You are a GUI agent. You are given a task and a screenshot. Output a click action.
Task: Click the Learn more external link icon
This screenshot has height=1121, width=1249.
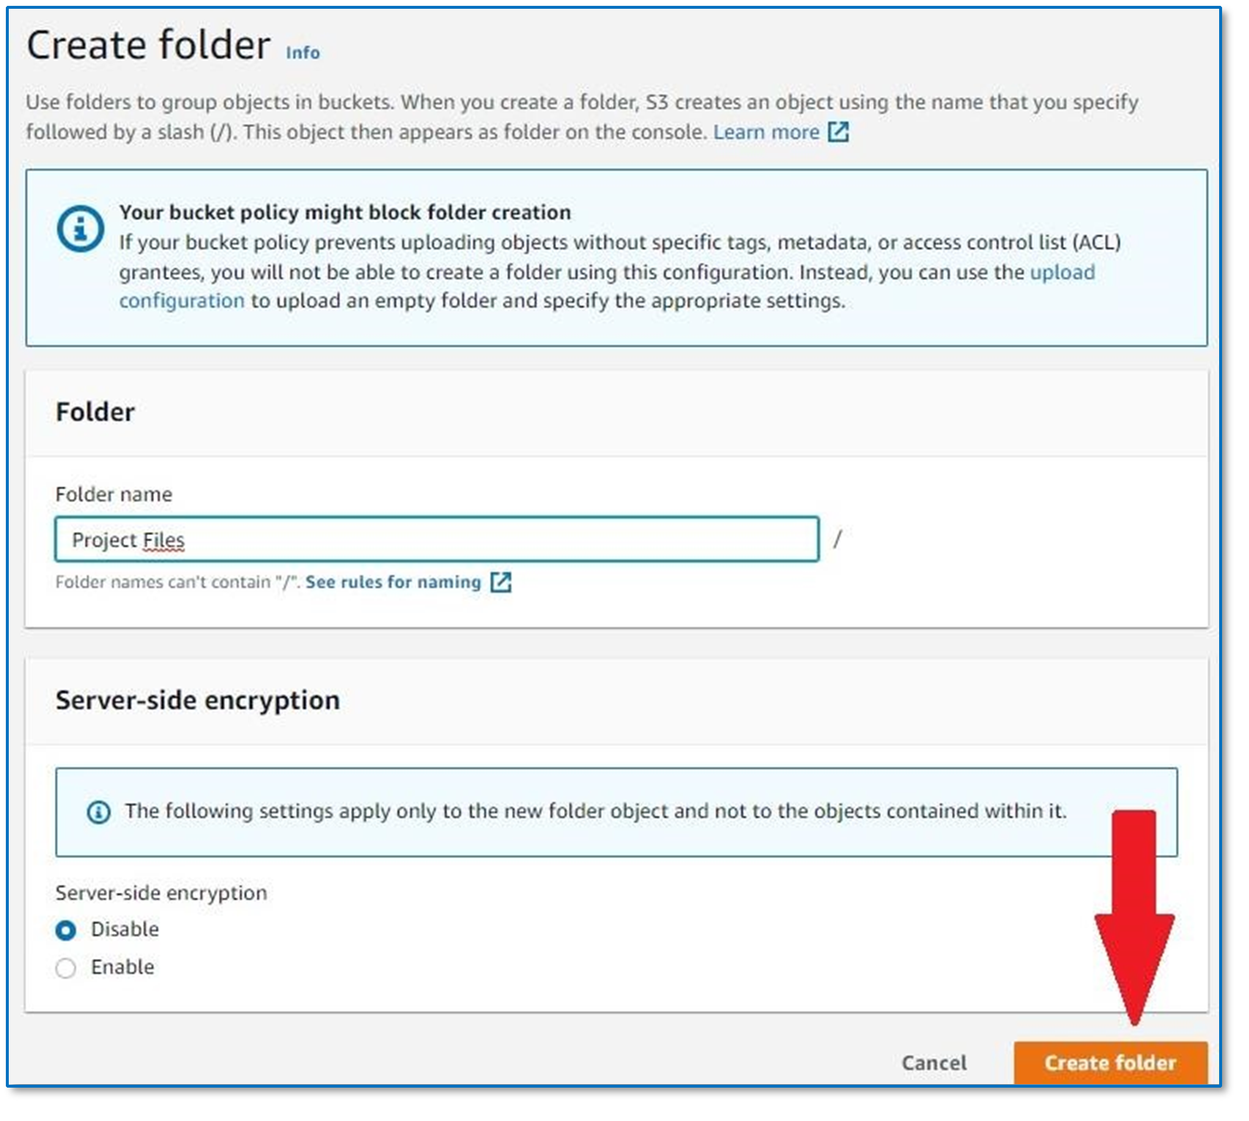click(x=838, y=132)
